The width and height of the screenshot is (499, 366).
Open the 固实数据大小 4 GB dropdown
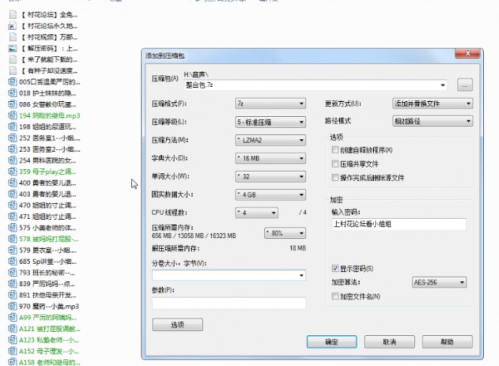270,195
